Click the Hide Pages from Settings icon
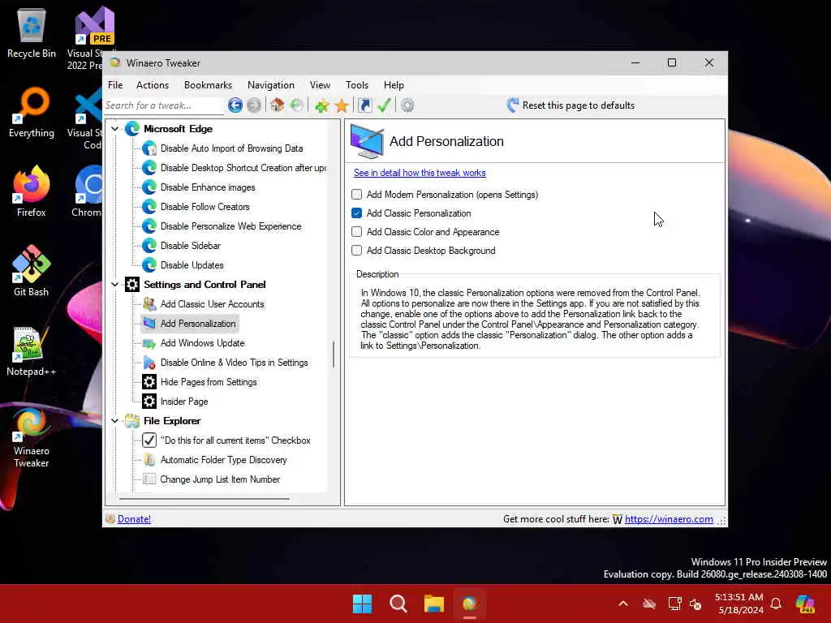The image size is (831, 623). coord(149,382)
